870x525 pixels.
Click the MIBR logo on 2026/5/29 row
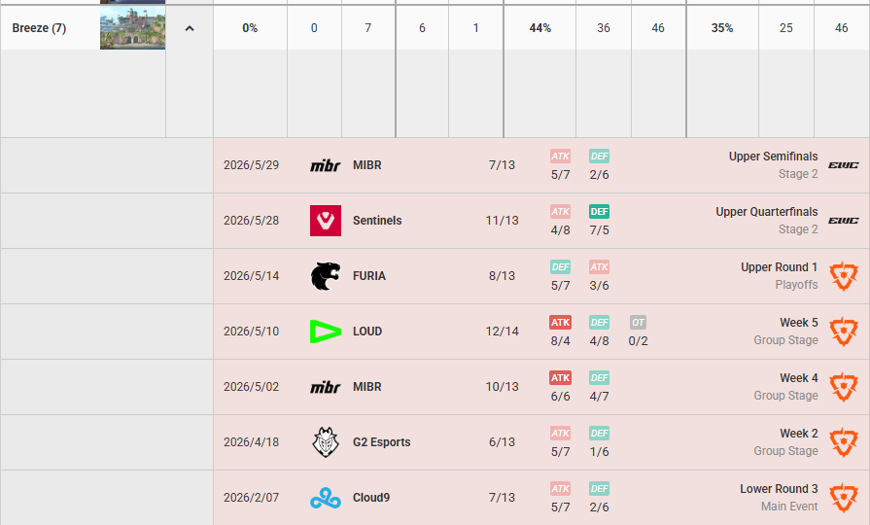[x=325, y=165]
